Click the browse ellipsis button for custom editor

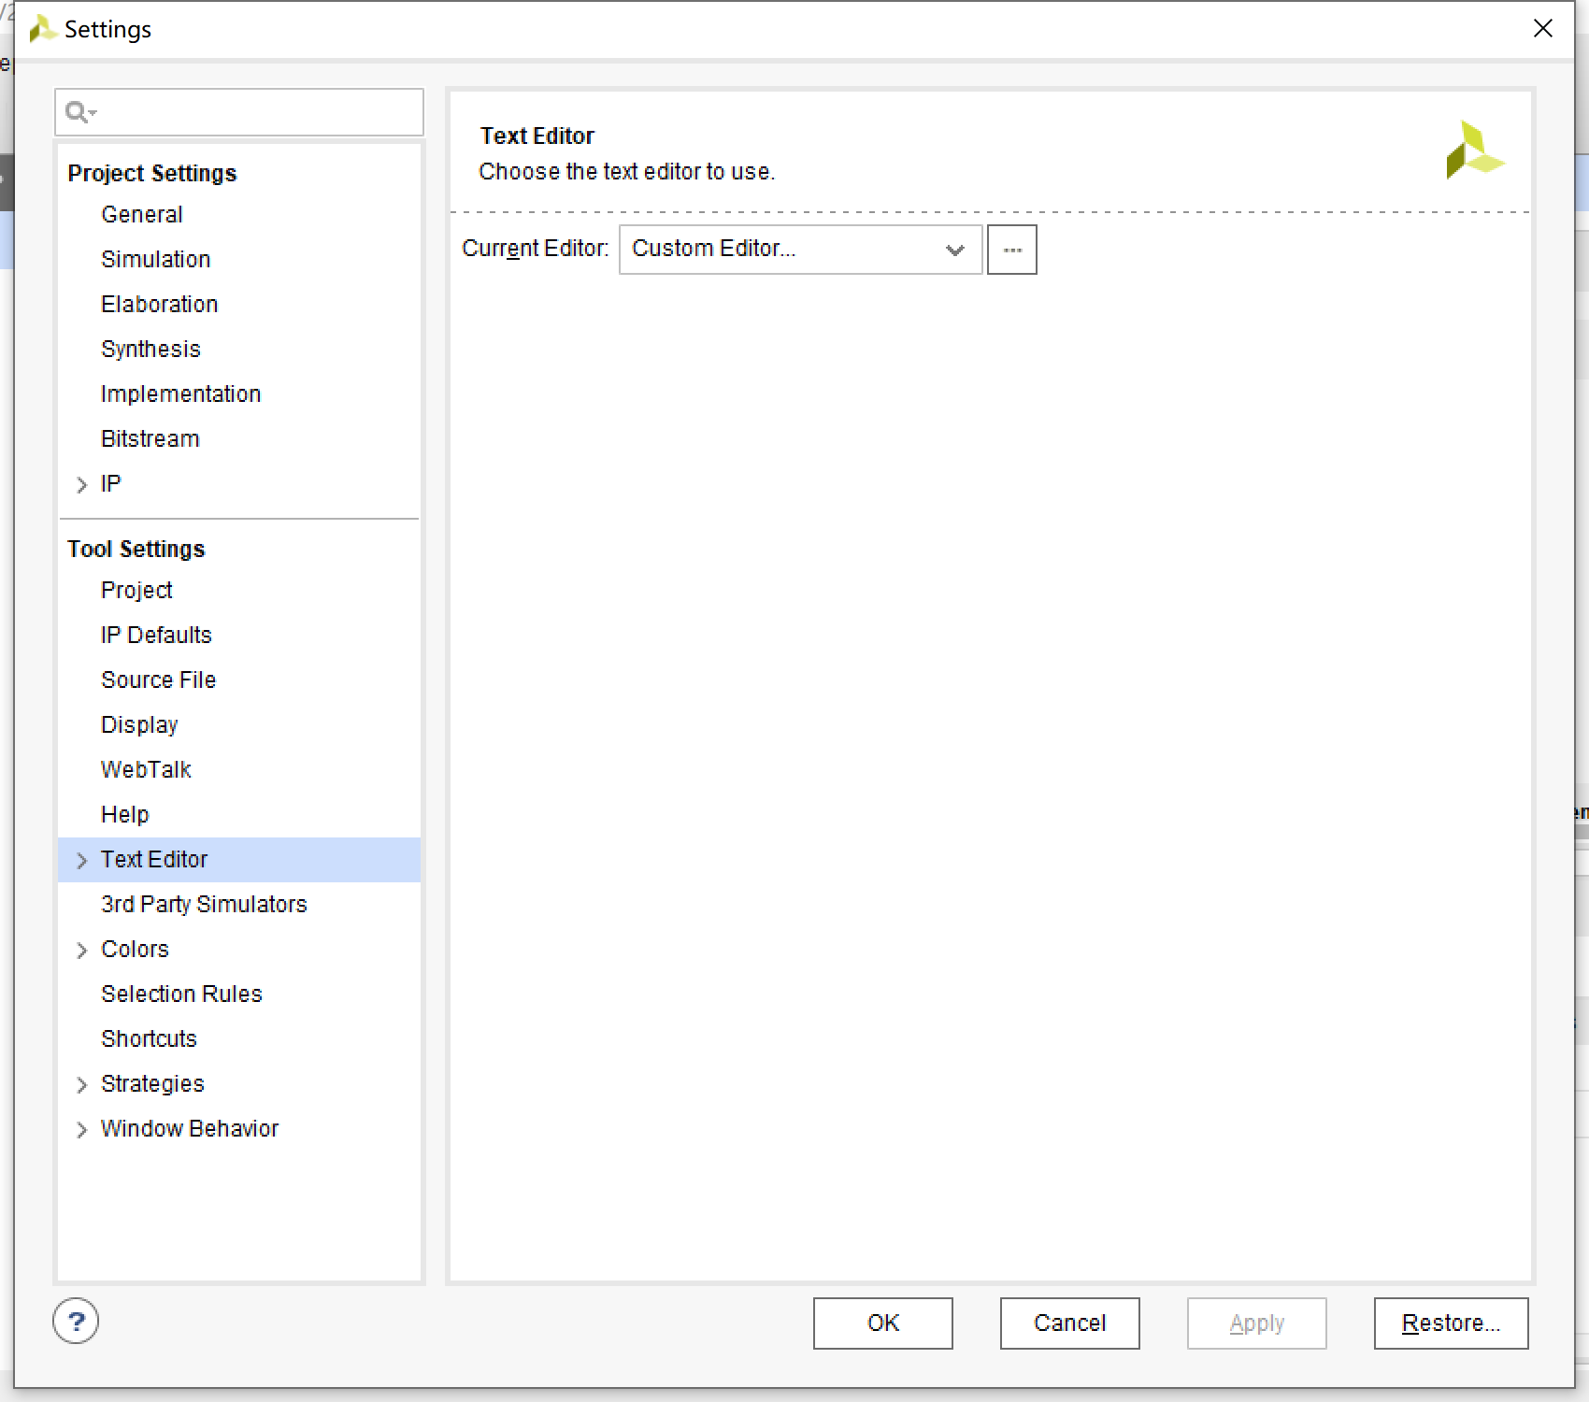pyautogui.click(x=1012, y=250)
